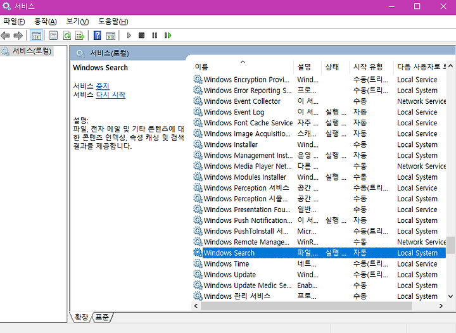
Task: Click the Stop Service square icon
Action: pyautogui.click(x=142, y=35)
